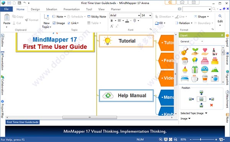Add a Sticky Note
230x142 pixels.
click(x=97, y=17)
